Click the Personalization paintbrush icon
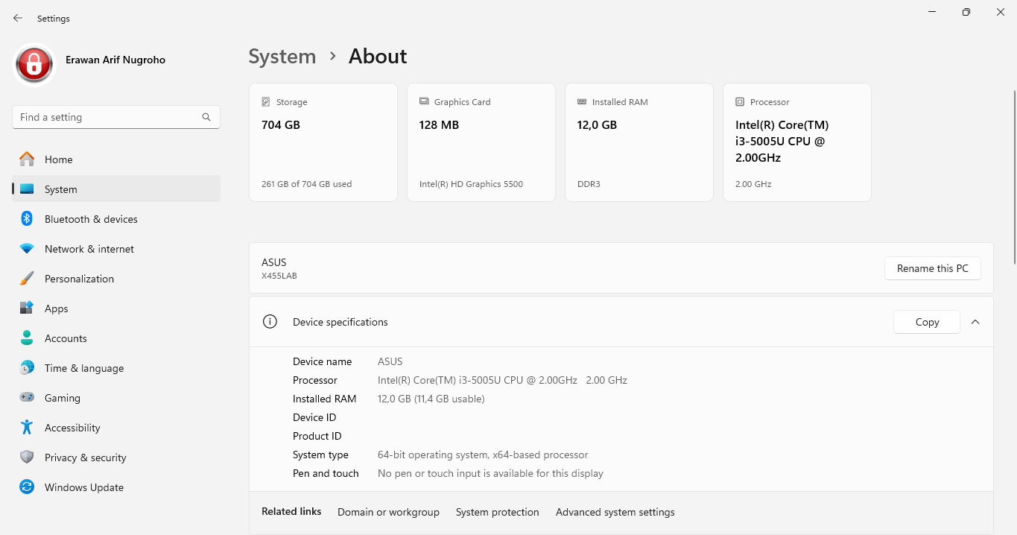This screenshot has height=535, width=1017. tap(27, 279)
